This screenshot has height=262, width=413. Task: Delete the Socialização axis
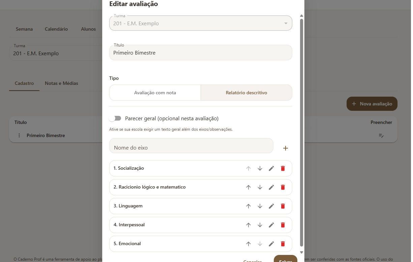(x=283, y=168)
